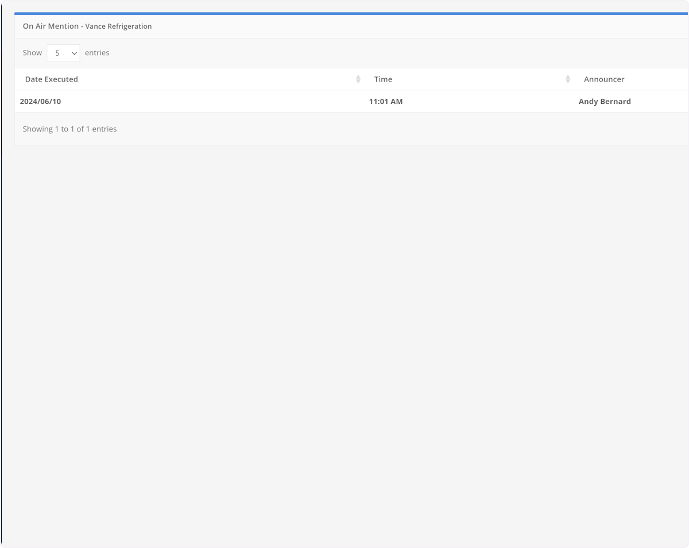Click ascending up arrow in Date Executed sorter
The width and height of the screenshot is (689, 548).
(358, 76)
